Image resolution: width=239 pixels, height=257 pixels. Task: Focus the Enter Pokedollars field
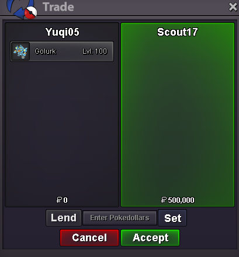pos(120,218)
